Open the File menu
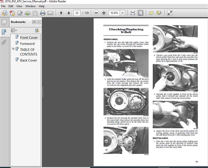Image resolution: width=208 pixels, height=168 pixels. point(3,6)
